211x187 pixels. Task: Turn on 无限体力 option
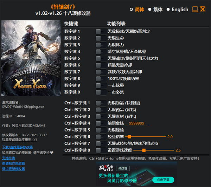[x=101, y=45]
